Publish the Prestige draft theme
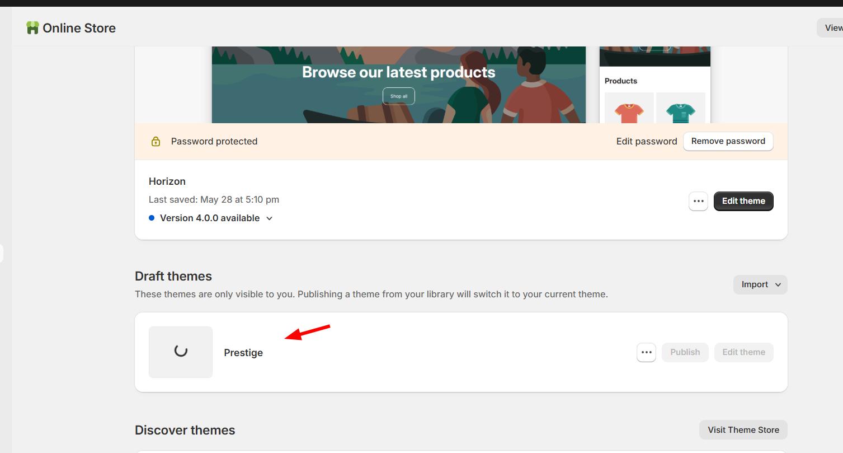This screenshot has width=843, height=453. pos(685,352)
